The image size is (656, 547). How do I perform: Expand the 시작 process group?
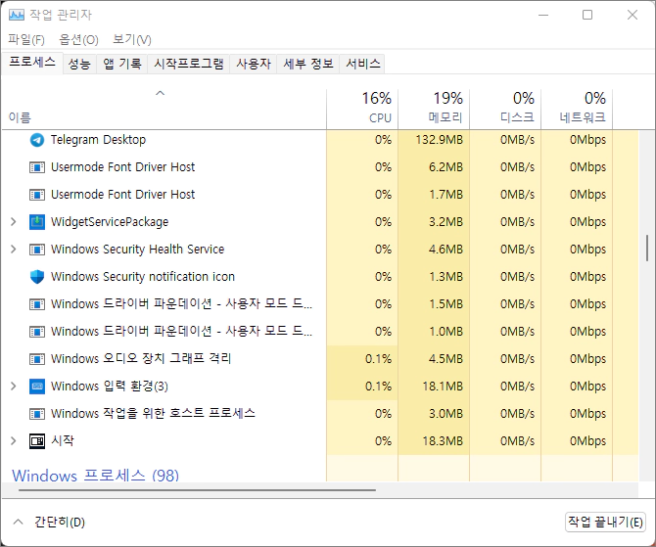click(x=14, y=440)
